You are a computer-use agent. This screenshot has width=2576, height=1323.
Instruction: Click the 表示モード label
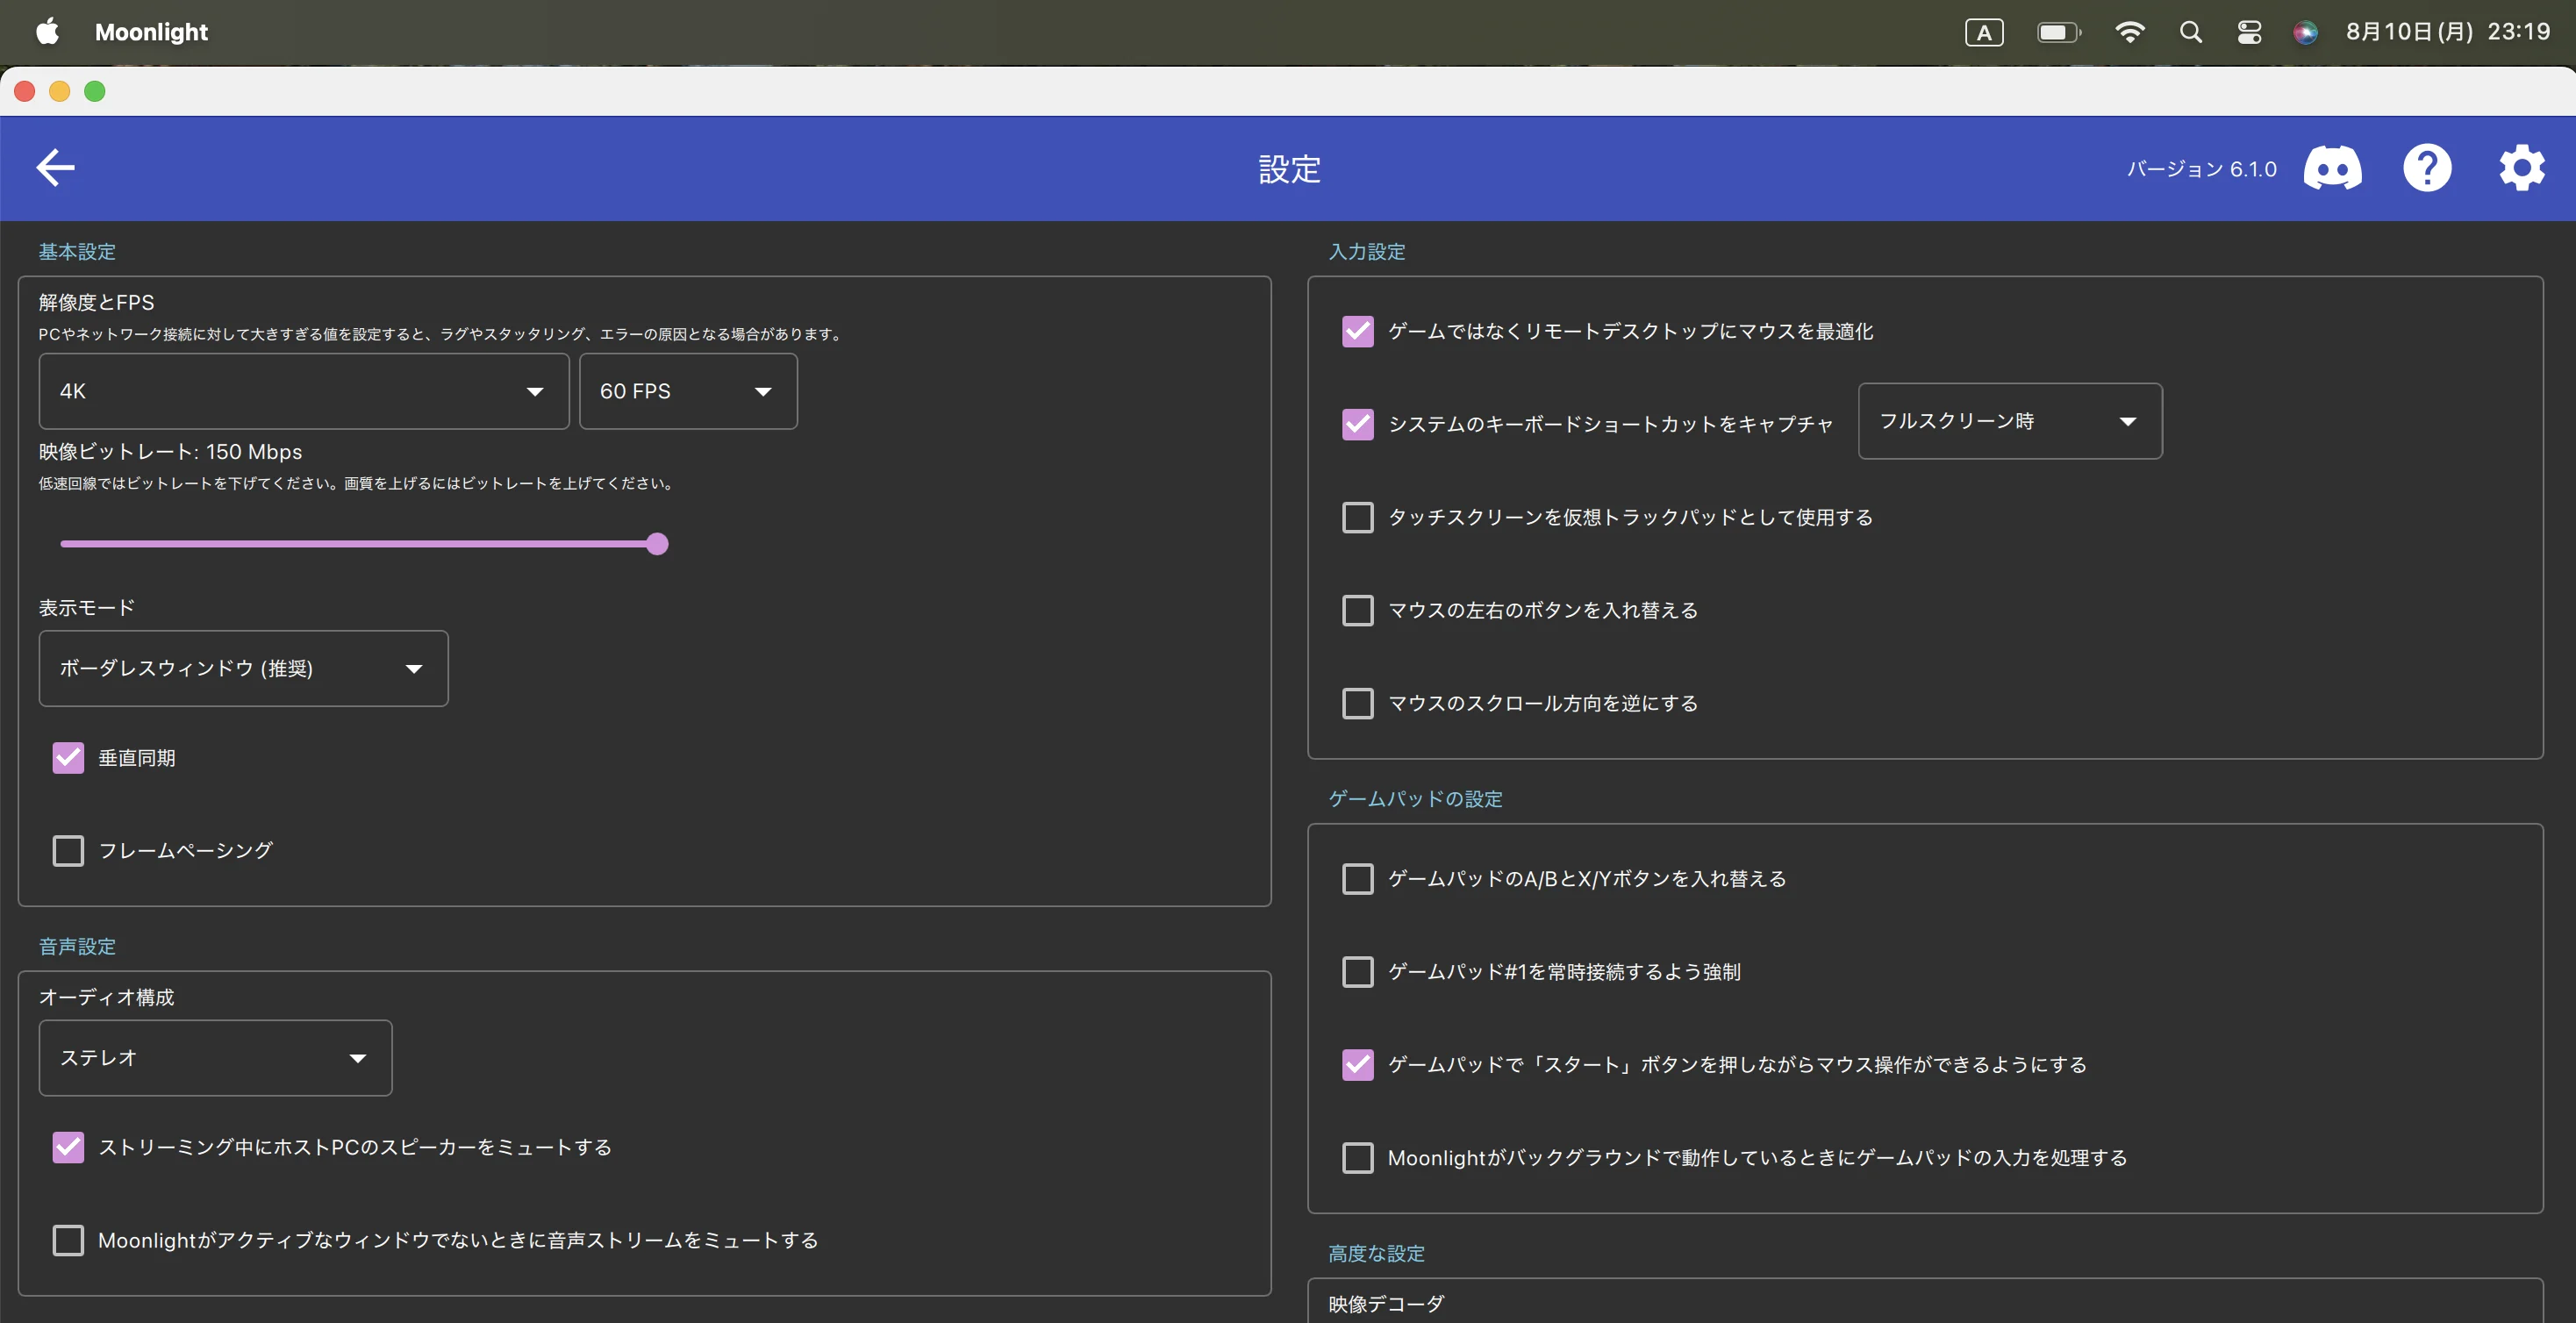point(86,608)
